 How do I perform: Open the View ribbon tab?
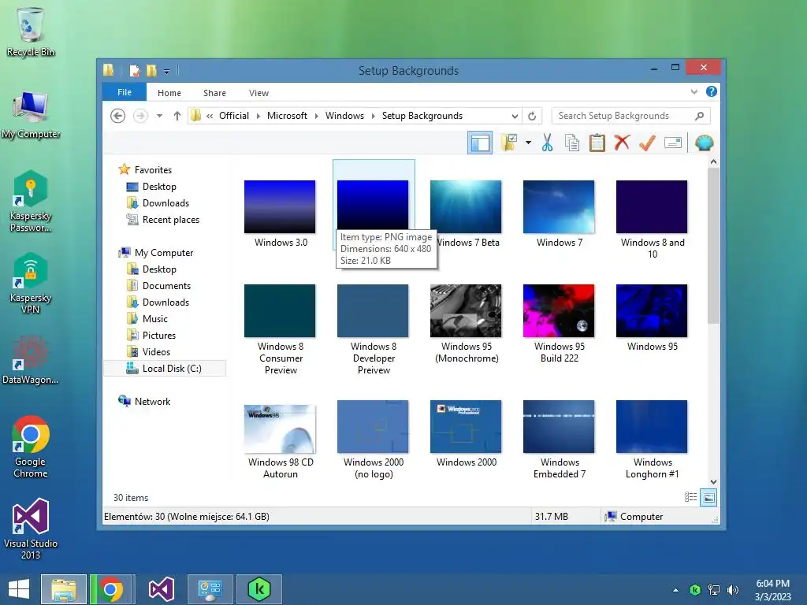258,93
